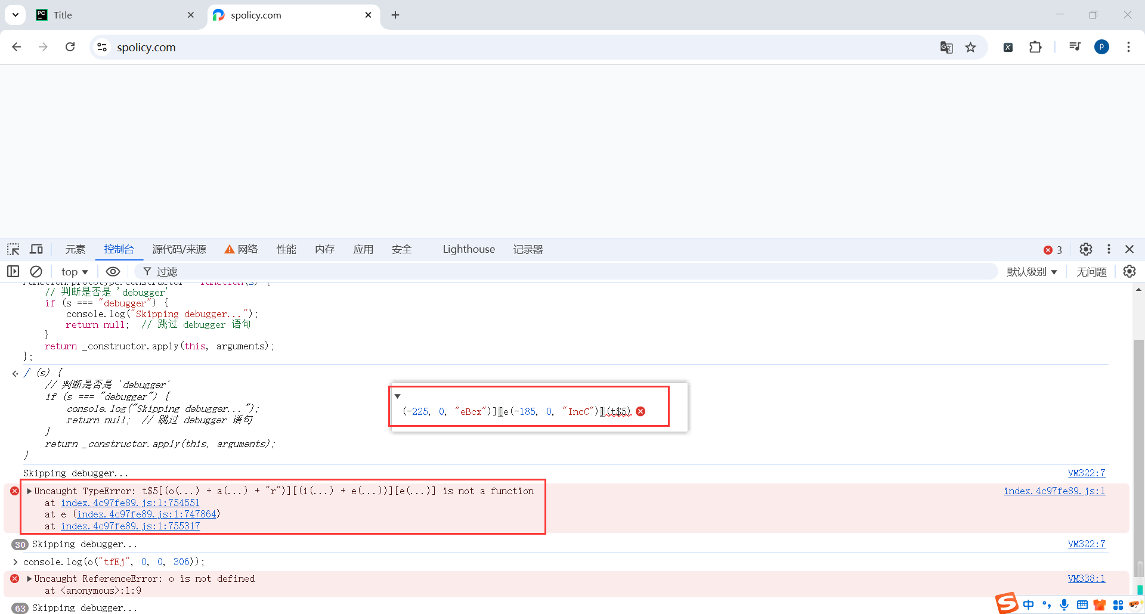
Task: Click the Sogou IME logo icon
Action: (1007, 603)
